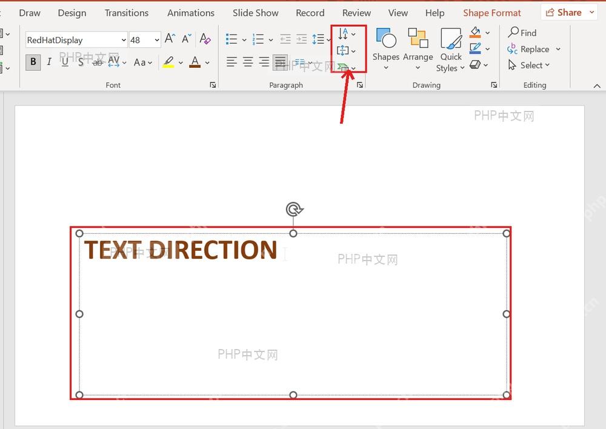Apply text shadow with the S icon

81,62
